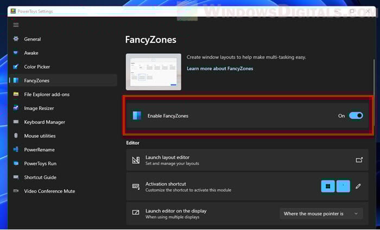Click 'When using multiple displays' text

click(172, 217)
